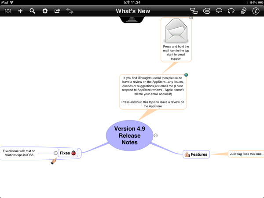Tap the battery indicator in status bar
This screenshot has width=264, height=198.
click(260, 2)
